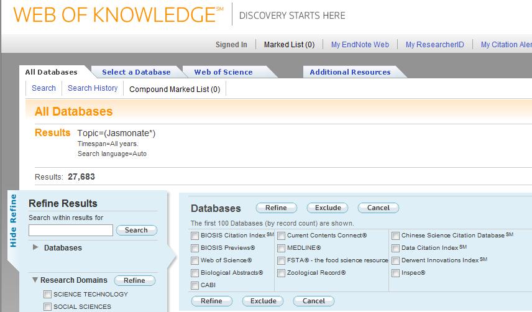Check BIOSIS Previews checkbox
The width and height of the screenshot is (532, 312).
(x=195, y=248)
